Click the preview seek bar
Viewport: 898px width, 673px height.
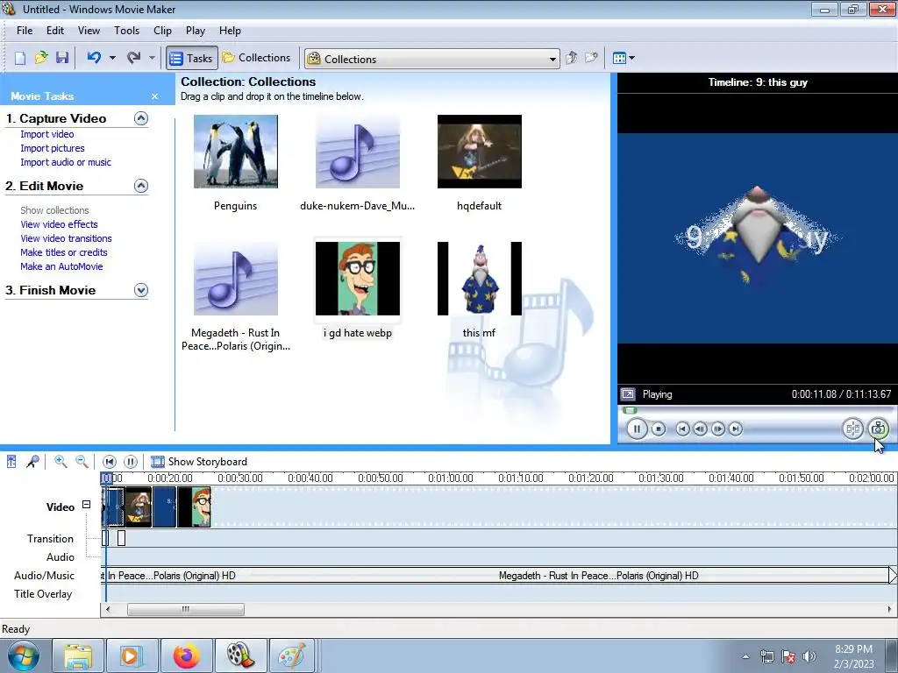[x=757, y=410]
